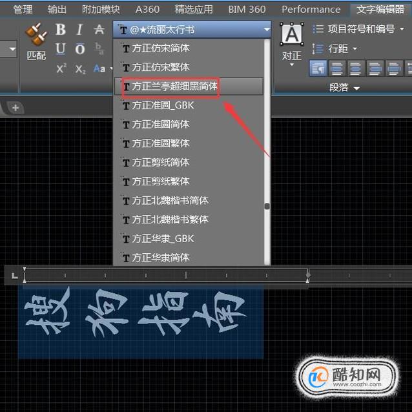Image resolution: width=412 pixels, height=412 pixels.
Task: Click the font list scrollbar thumb
Action: point(267,206)
